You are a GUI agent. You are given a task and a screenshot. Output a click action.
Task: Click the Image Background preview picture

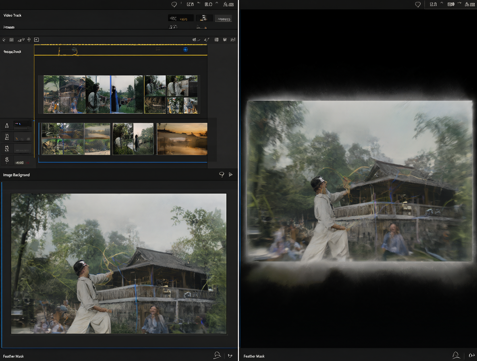(x=118, y=263)
